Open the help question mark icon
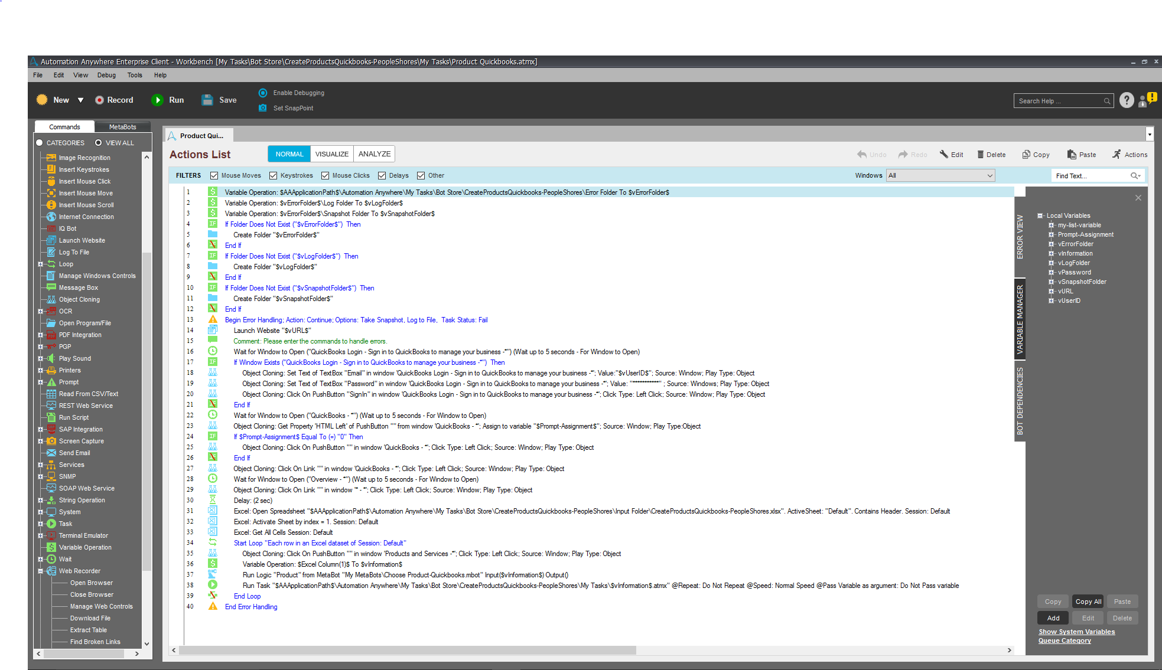Screen dimensions: 1162x670 click(x=1127, y=100)
